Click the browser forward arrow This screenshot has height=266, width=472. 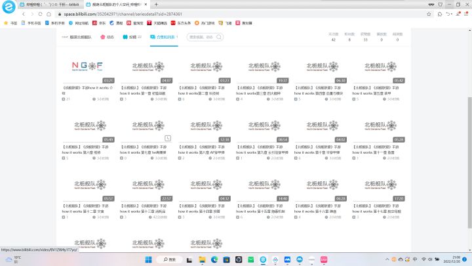[32, 14]
